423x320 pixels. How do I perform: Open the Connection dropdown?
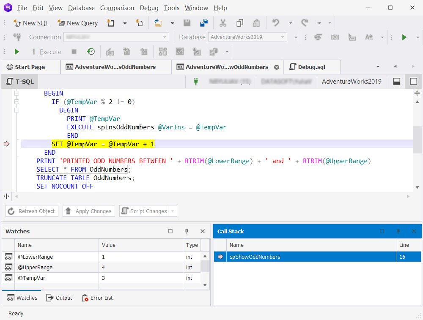165,37
